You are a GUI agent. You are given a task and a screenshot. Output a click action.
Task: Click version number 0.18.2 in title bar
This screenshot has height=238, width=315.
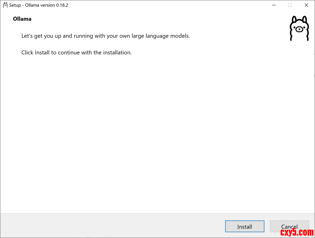click(62, 5)
